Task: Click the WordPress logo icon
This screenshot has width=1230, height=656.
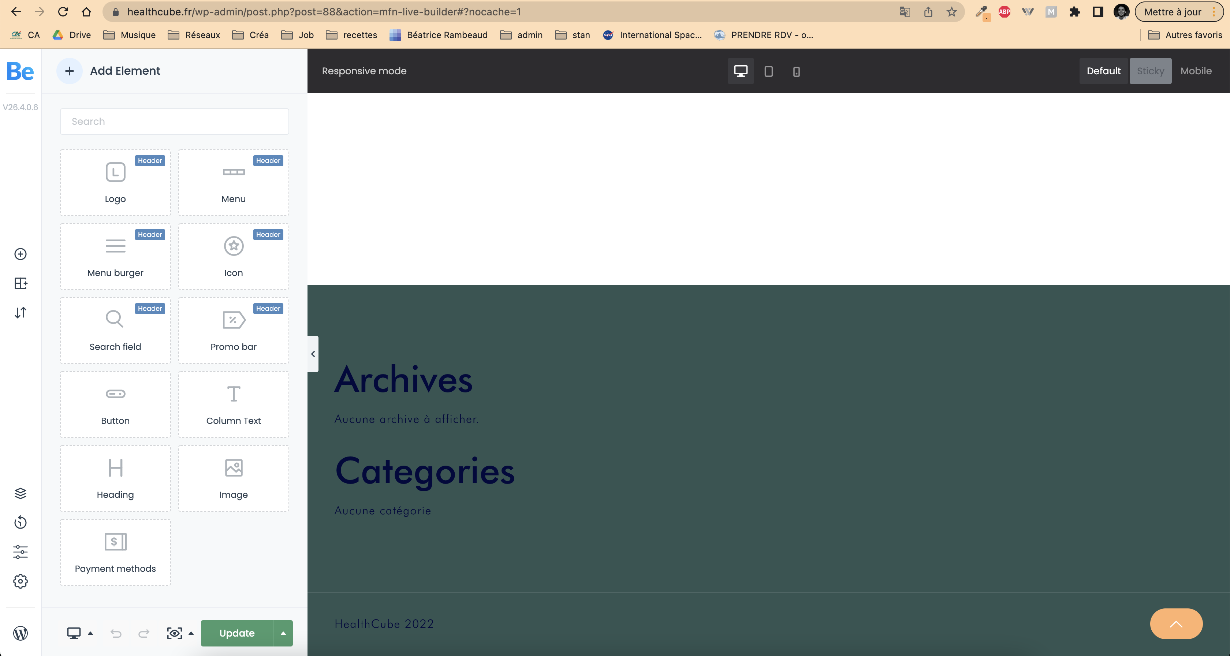Action: click(20, 634)
